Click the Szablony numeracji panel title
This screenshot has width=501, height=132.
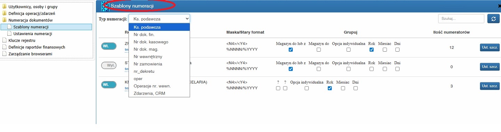click(x=132, y=6)
